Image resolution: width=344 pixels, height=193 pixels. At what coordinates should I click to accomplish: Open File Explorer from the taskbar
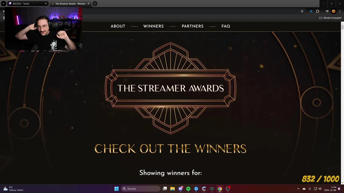click(x=173, y=189)
